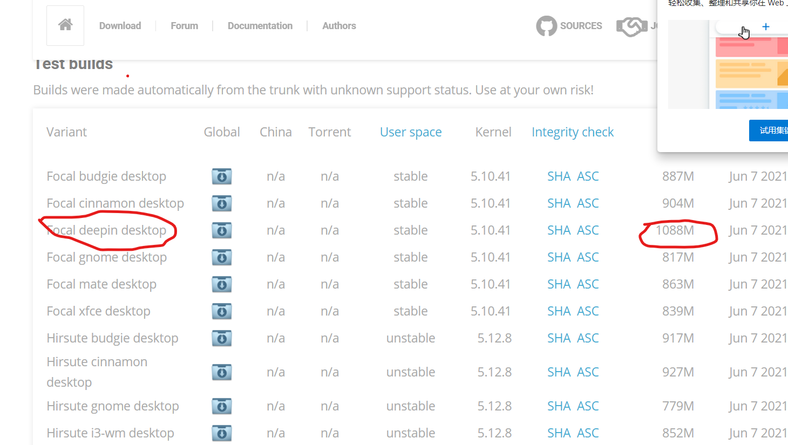Click the Global column header
The width and height of the screenshot is (788, 445).
pyautogui.click(x=222, y=132)
